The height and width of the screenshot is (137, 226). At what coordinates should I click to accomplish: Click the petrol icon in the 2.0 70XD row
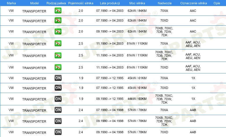pyautogui.click(x=58, y=20)
